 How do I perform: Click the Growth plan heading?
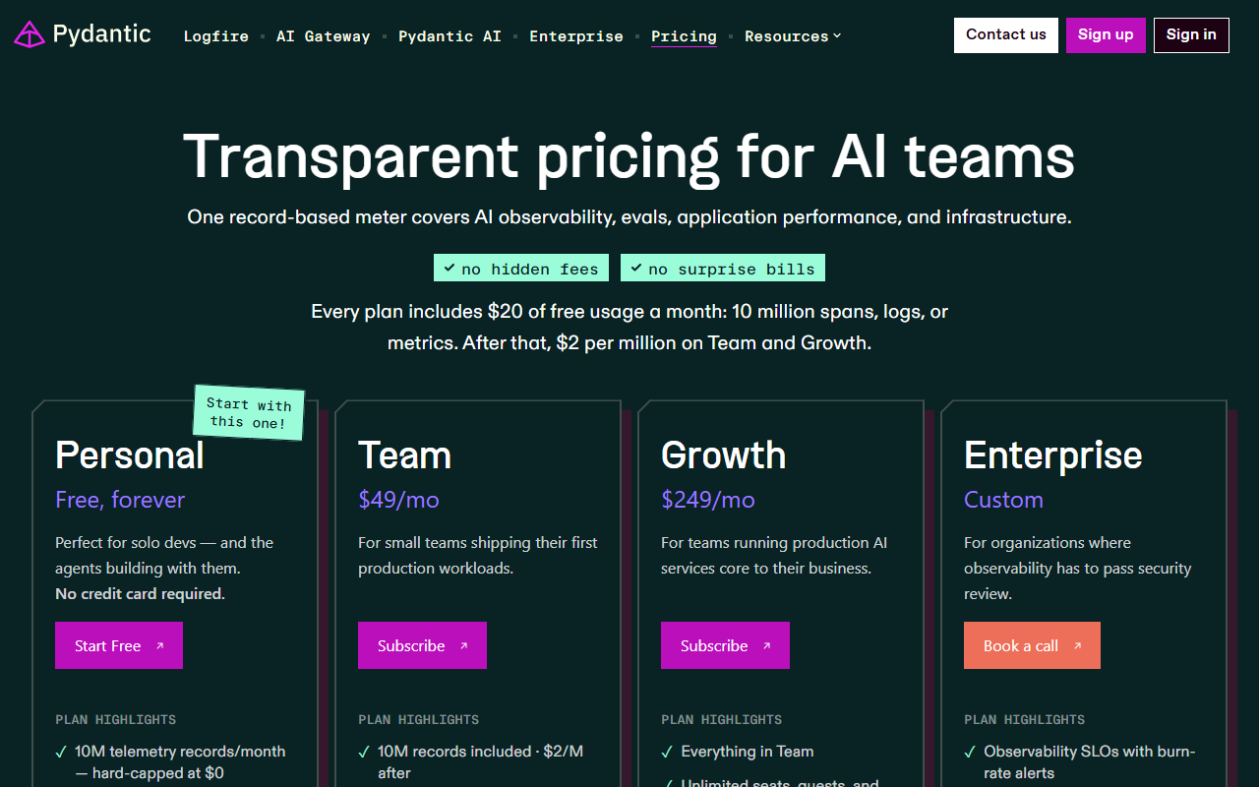[x=723, y=455]
